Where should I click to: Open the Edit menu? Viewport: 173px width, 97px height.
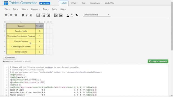pos(15,9)
